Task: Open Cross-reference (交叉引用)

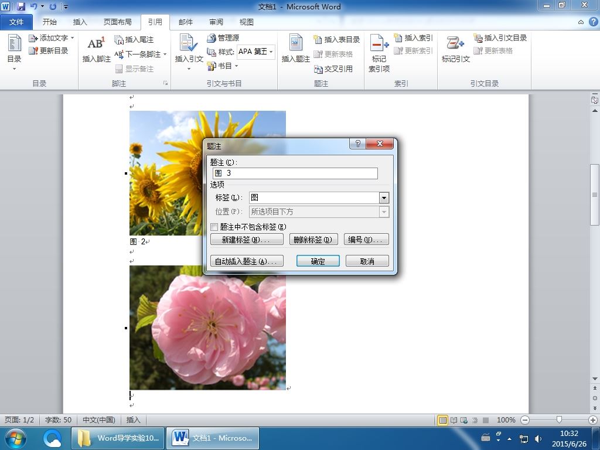Action: click(333, 69)
